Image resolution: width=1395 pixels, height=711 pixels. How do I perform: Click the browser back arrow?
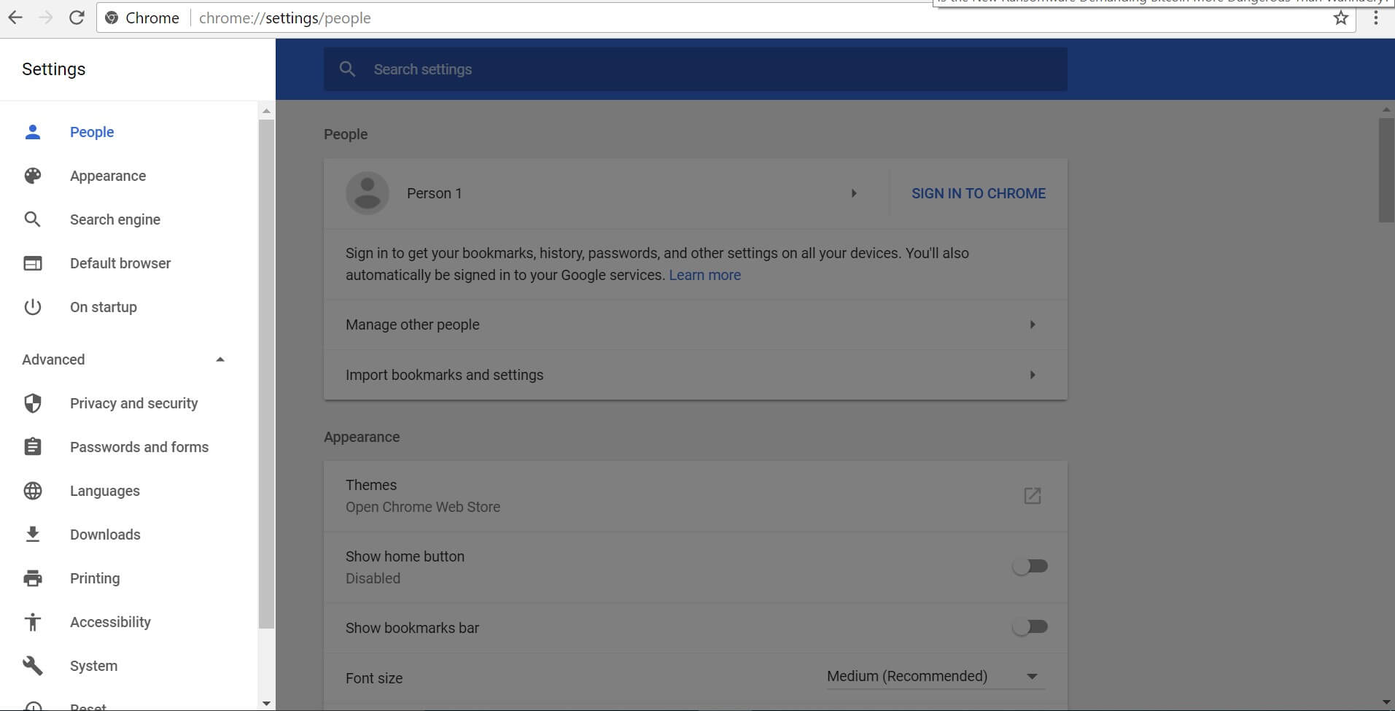tap(15, 18)
